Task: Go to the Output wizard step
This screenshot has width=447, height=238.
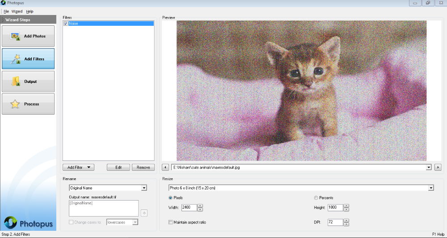Action: tap(28, 81)
